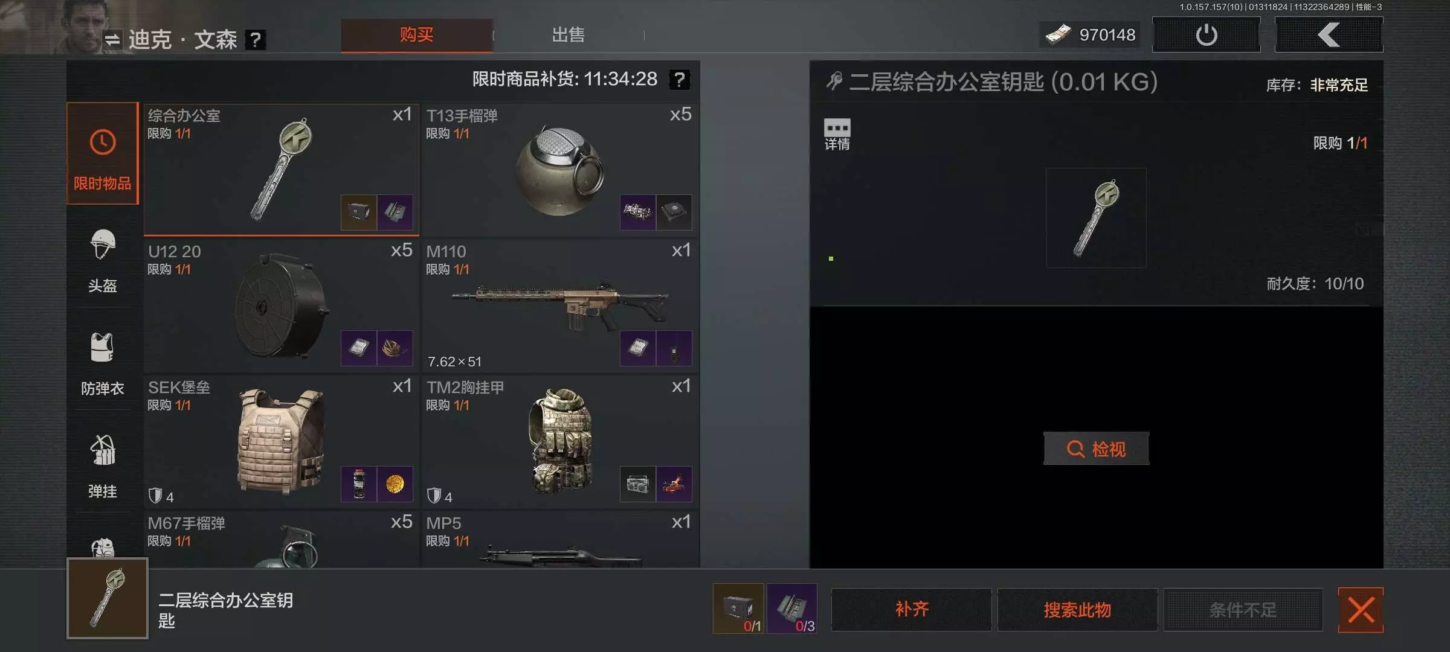Viewport: 1450px width, 652px height.
Task: Select the M110 rifle item
Action: 560,305
